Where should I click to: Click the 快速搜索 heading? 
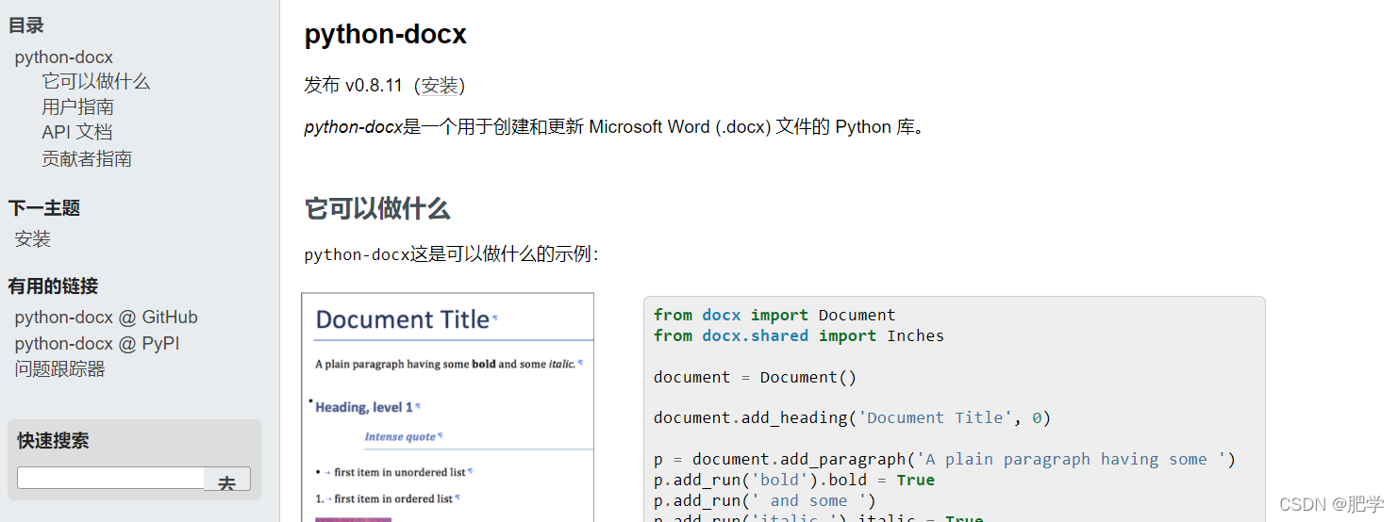tap(53, 441)
